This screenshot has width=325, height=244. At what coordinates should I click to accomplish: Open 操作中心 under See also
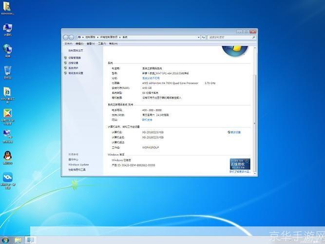(x=73, y=160)
